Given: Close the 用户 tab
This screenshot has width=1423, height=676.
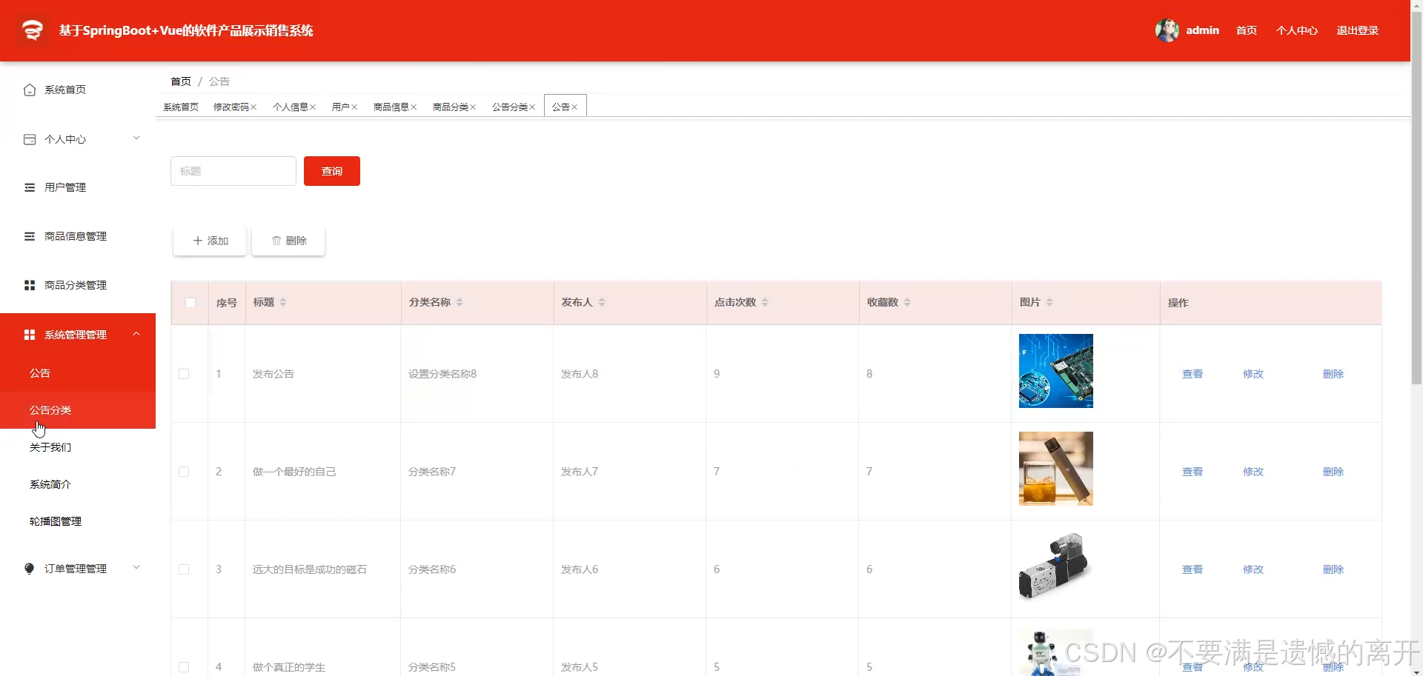Looking at the screenshot, I should click(354, 107).
